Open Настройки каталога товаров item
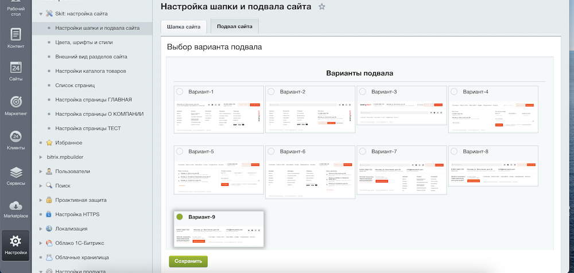 point(91,71)
